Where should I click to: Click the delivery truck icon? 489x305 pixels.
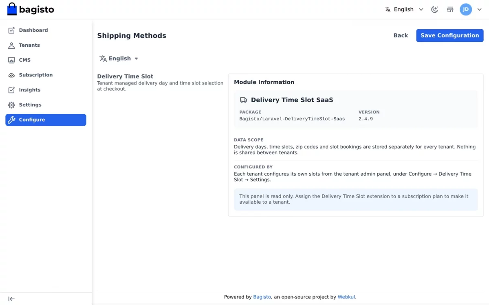click(243, 100)
